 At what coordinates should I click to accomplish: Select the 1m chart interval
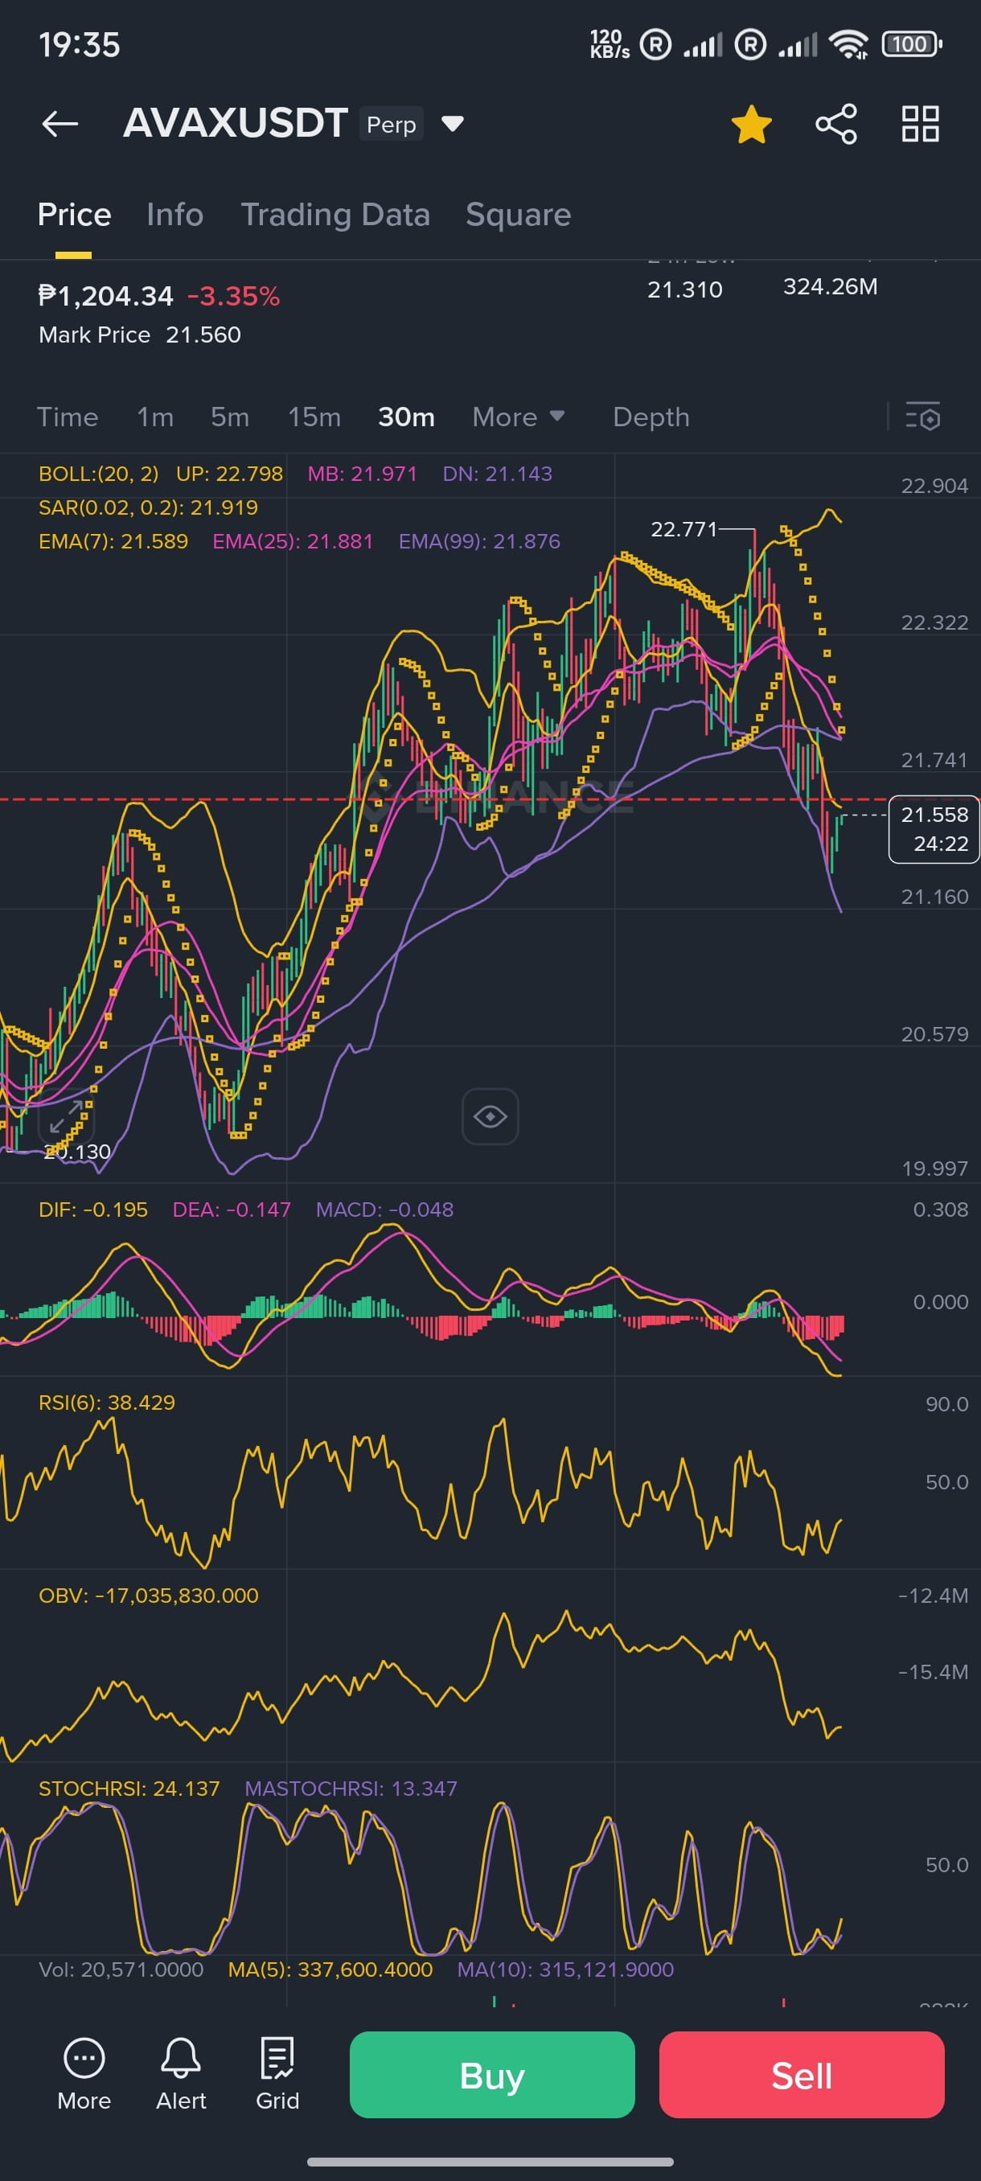(x=156, y=417)
